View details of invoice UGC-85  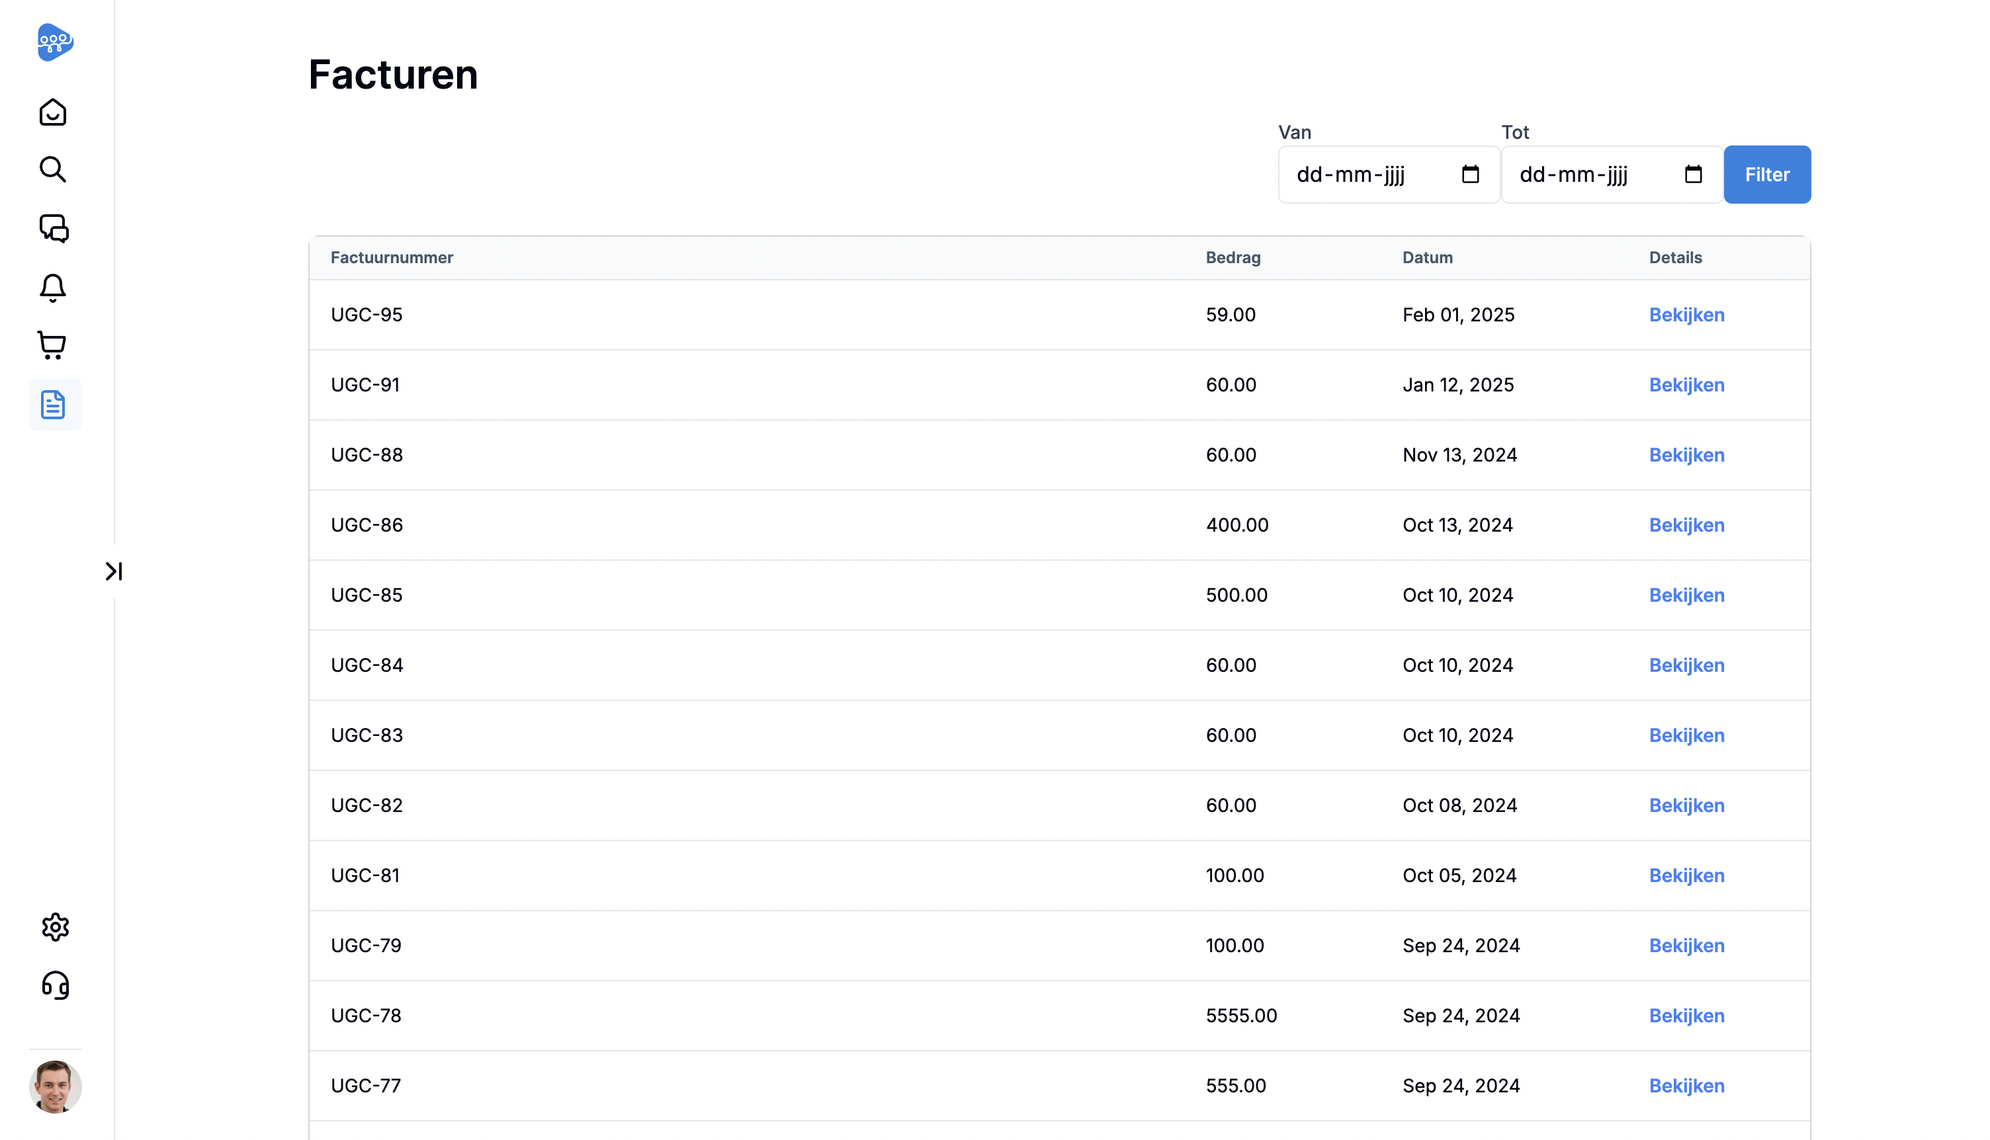tap(1686, 595)
